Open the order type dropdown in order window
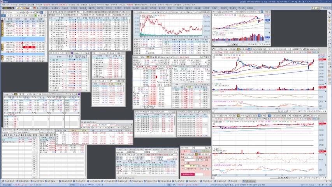Screen dimensions: 332x187 click(192, 157)
